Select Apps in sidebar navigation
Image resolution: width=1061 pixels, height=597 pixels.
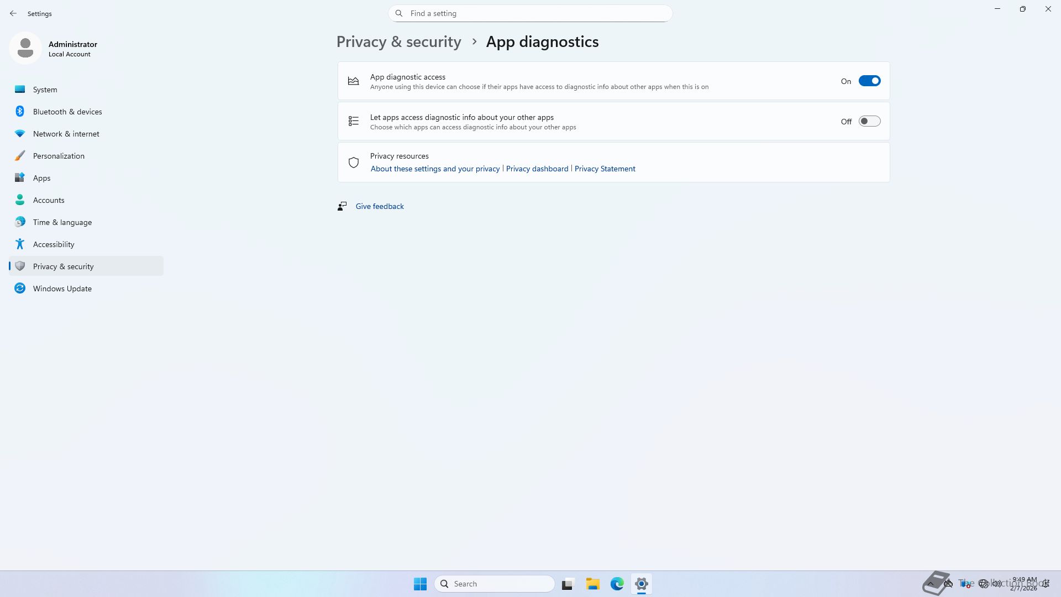tap(41, 178)
